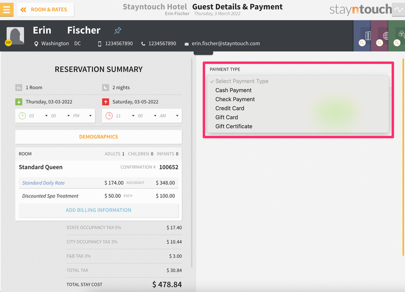
Task: Click the Standard Daily Rate link
Action: (44, 183)
